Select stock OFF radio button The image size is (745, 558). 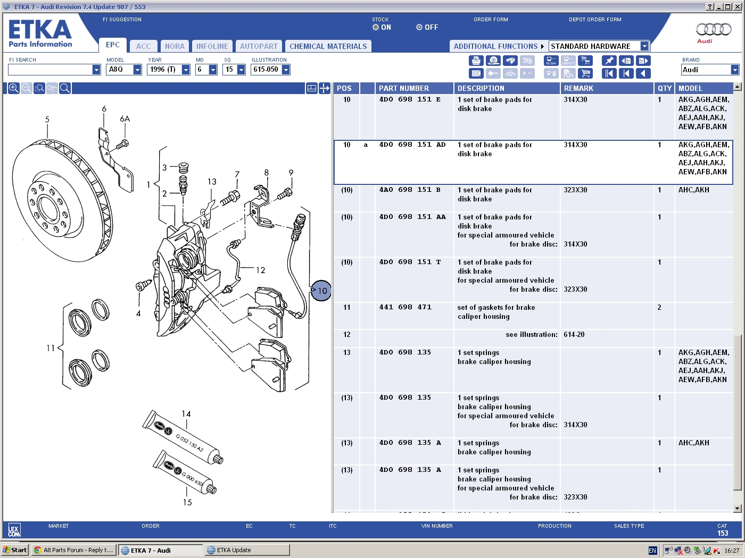(419, 27)
